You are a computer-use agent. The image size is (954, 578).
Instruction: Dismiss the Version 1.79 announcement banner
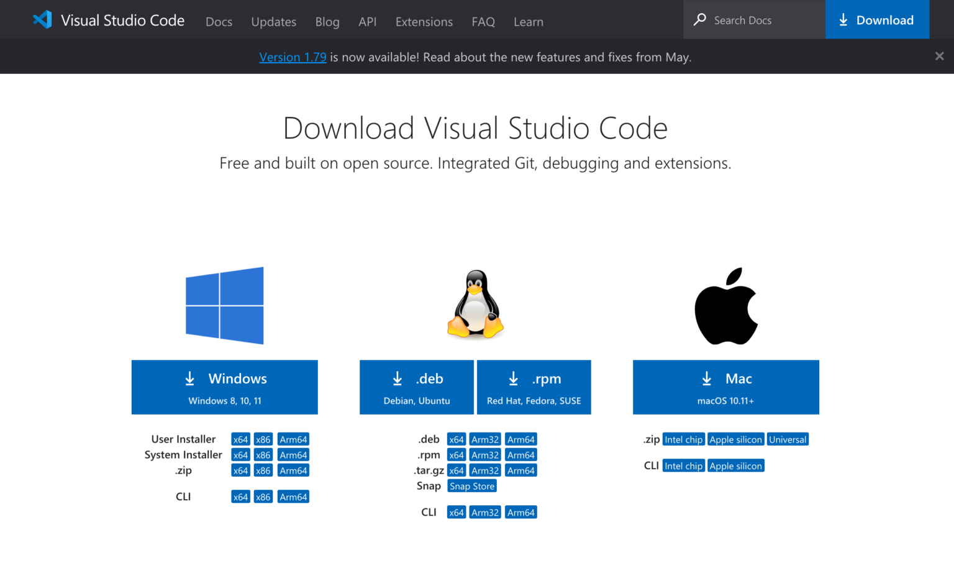(x=939, y=56)
